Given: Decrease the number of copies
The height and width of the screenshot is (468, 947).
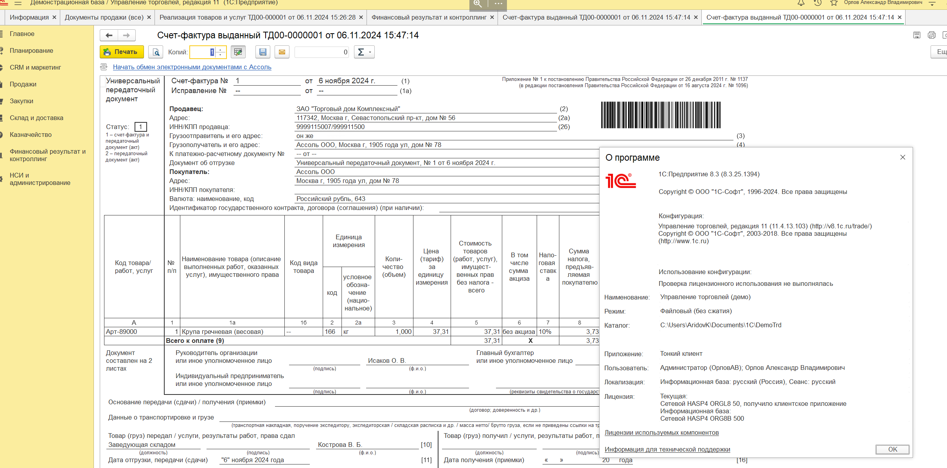Looking at the screenshot, I should pos(221,55).
